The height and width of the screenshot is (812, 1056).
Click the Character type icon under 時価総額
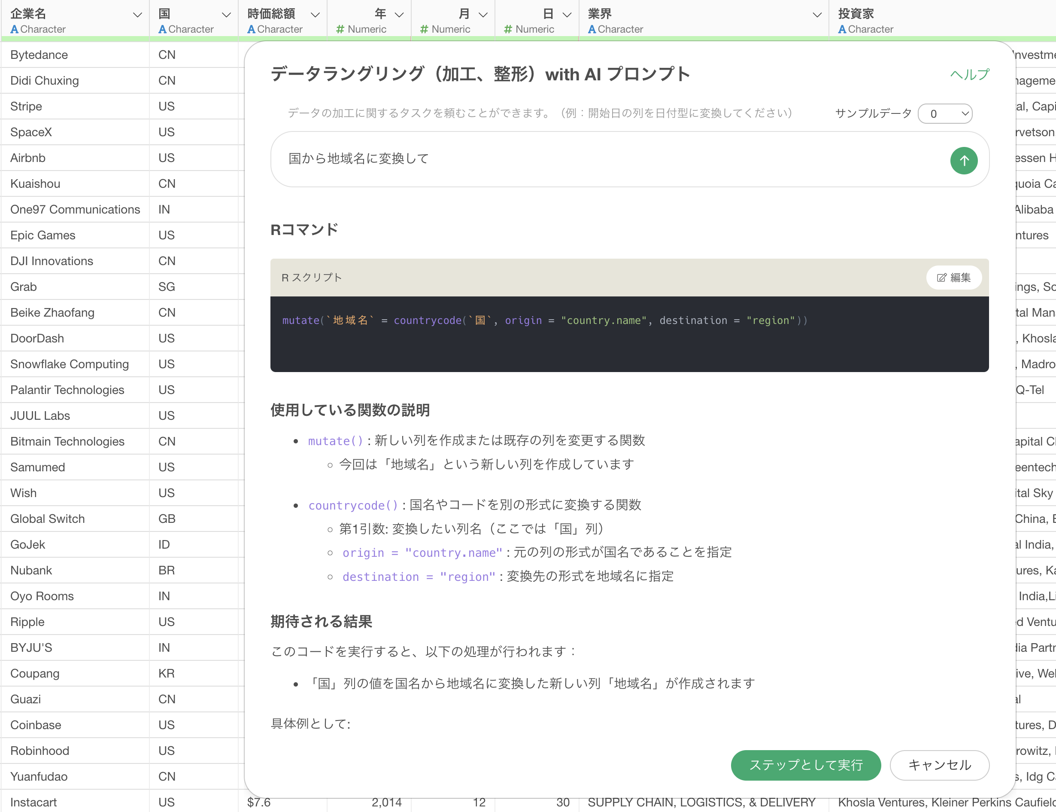pos(252,30)
